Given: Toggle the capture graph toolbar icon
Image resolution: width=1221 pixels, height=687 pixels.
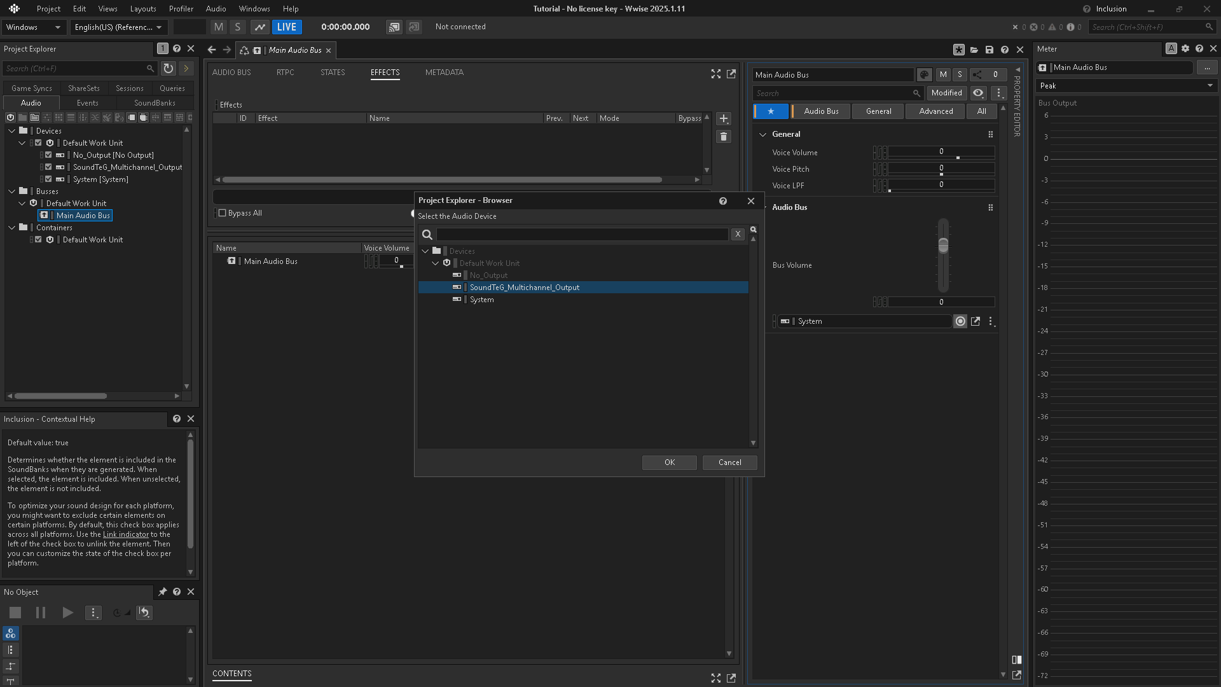Looking at the screenshot, I should coord(259,27).
